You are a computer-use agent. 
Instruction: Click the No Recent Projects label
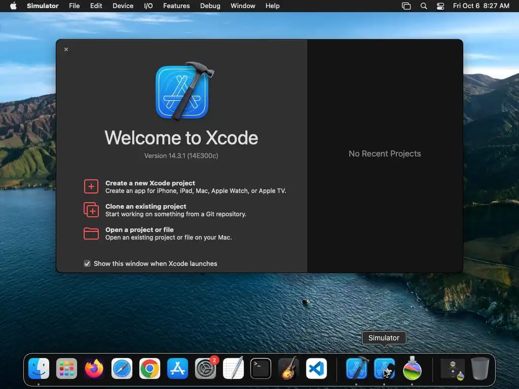pyautogui.click(x=385, y=153)
